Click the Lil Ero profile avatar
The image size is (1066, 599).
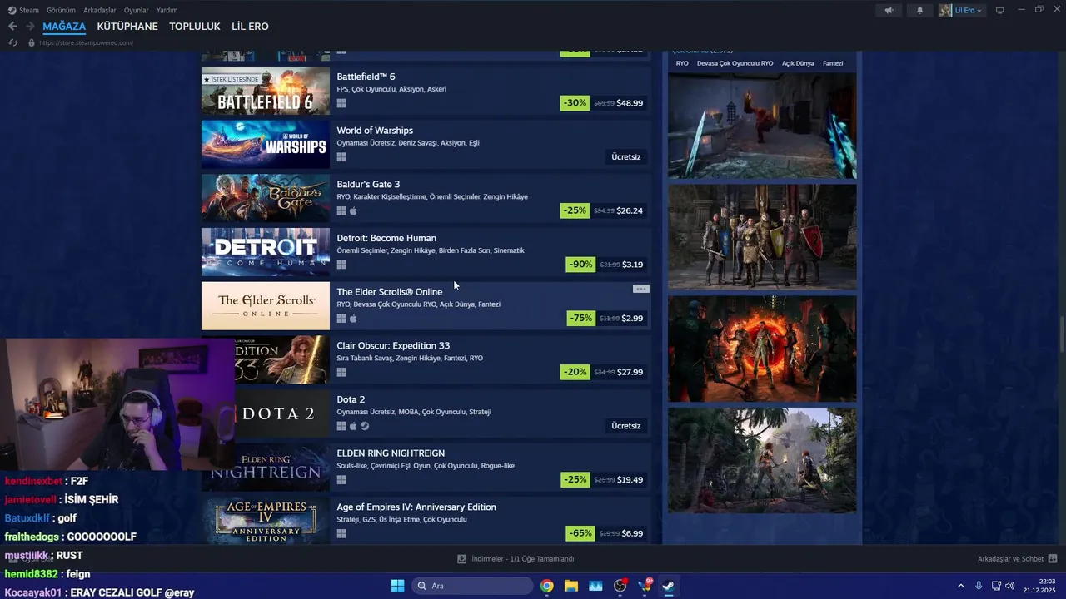[x=945, y=10]
